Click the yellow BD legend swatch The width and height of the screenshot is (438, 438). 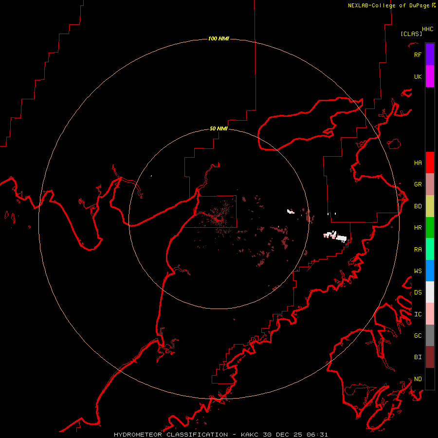430,206
